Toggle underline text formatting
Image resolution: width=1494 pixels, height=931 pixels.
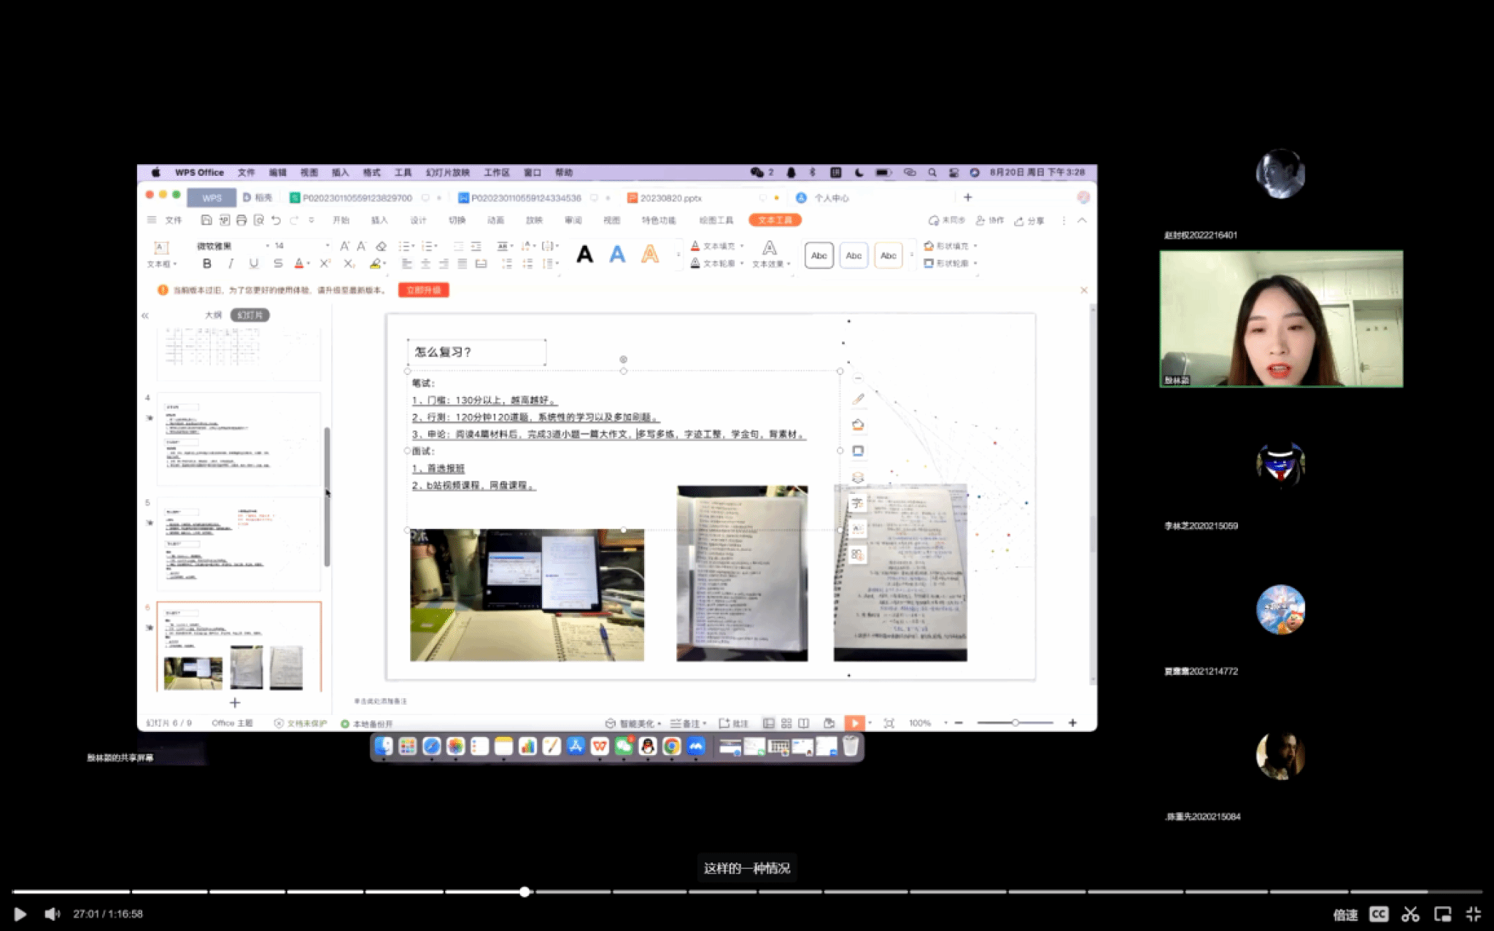click(x=254, y=263)
